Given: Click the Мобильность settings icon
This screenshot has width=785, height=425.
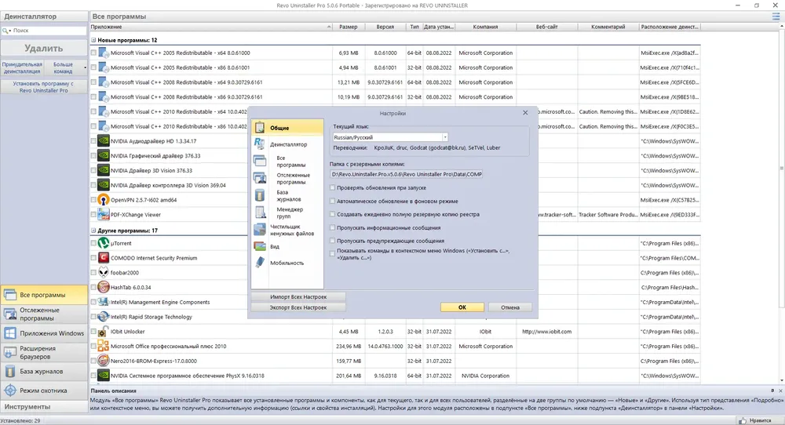Looking at the screenshot, I should coord(260,263).
